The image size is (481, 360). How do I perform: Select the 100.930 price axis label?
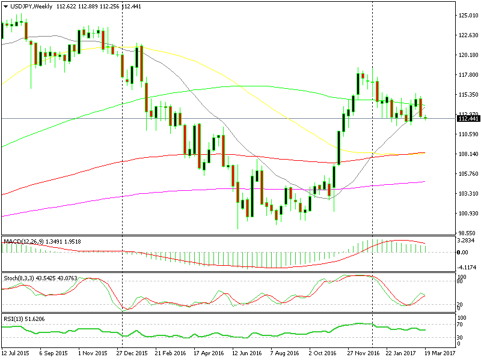coord(468,214)
